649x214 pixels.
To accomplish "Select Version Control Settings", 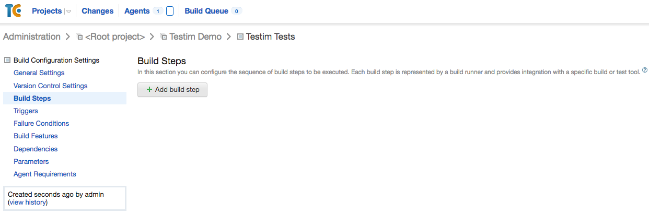I will pyautogui.click(x=51, y=86).
